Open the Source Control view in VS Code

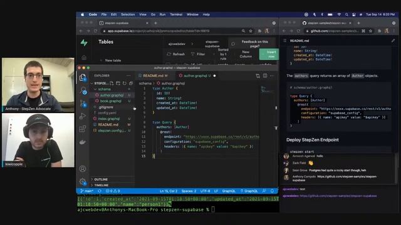pos(83,103)
